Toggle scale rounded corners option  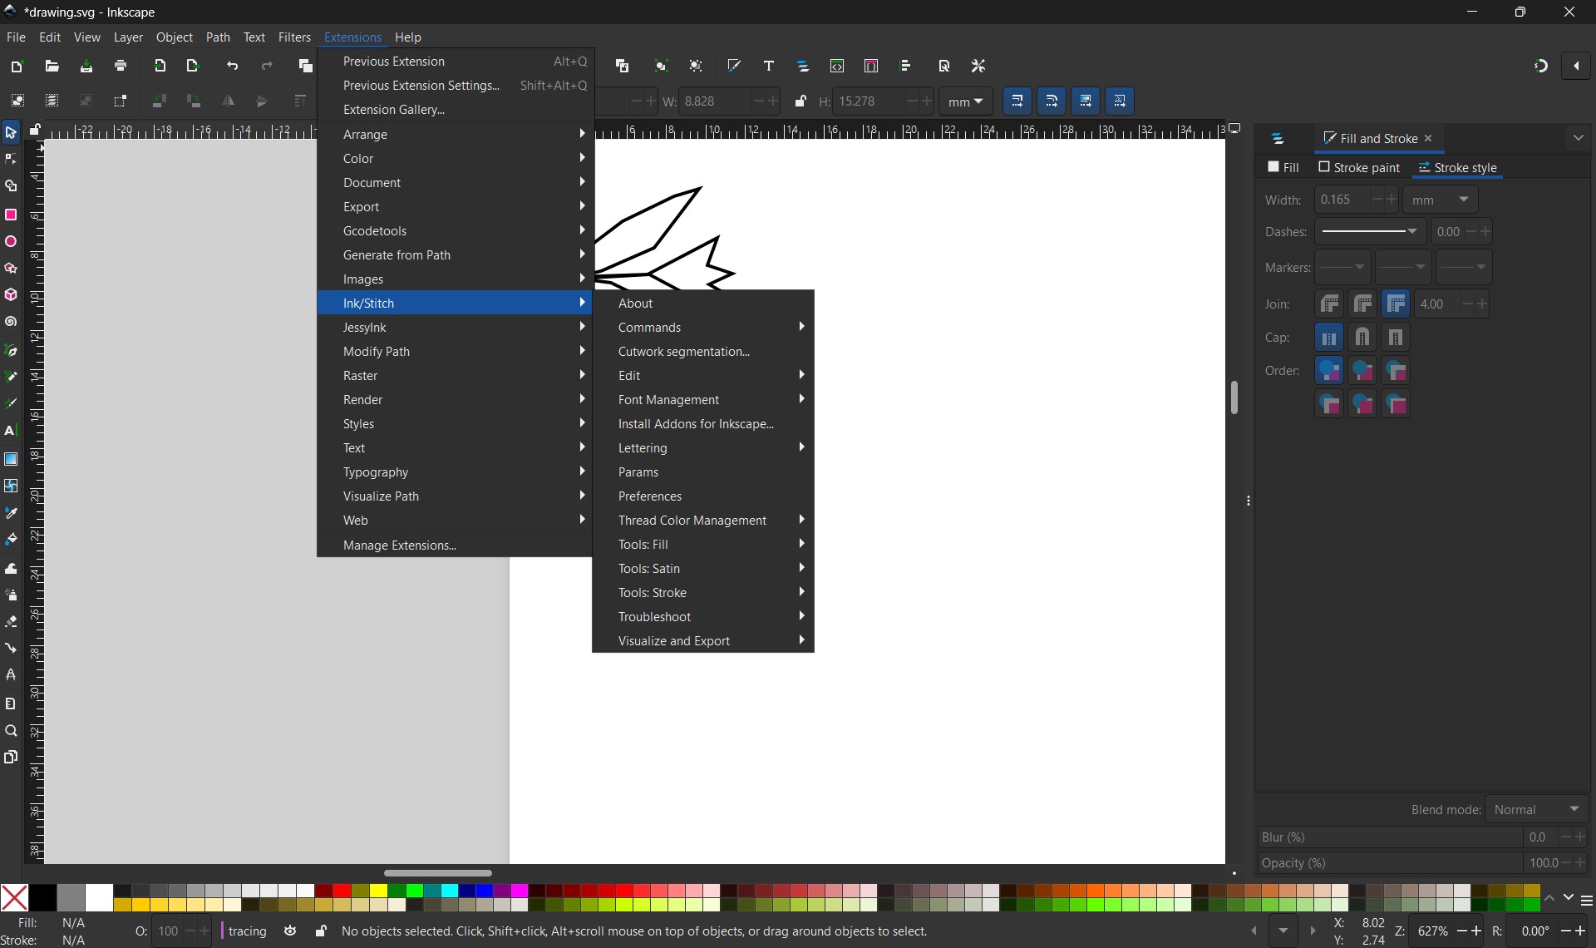[1052, 101]
